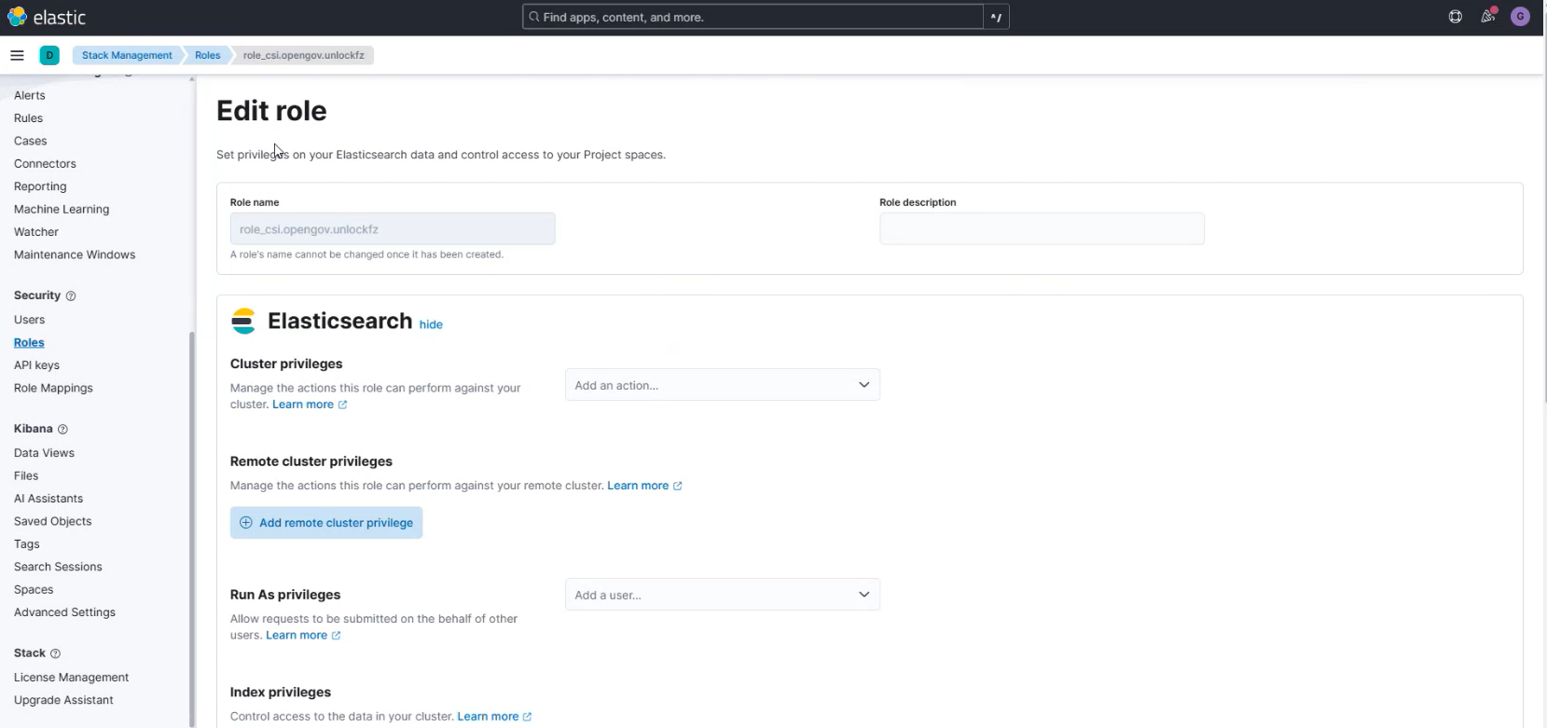Click the Elasticsearch logo icon
The width and height of the screenshot is (1547, 728).
coord(243,321)
